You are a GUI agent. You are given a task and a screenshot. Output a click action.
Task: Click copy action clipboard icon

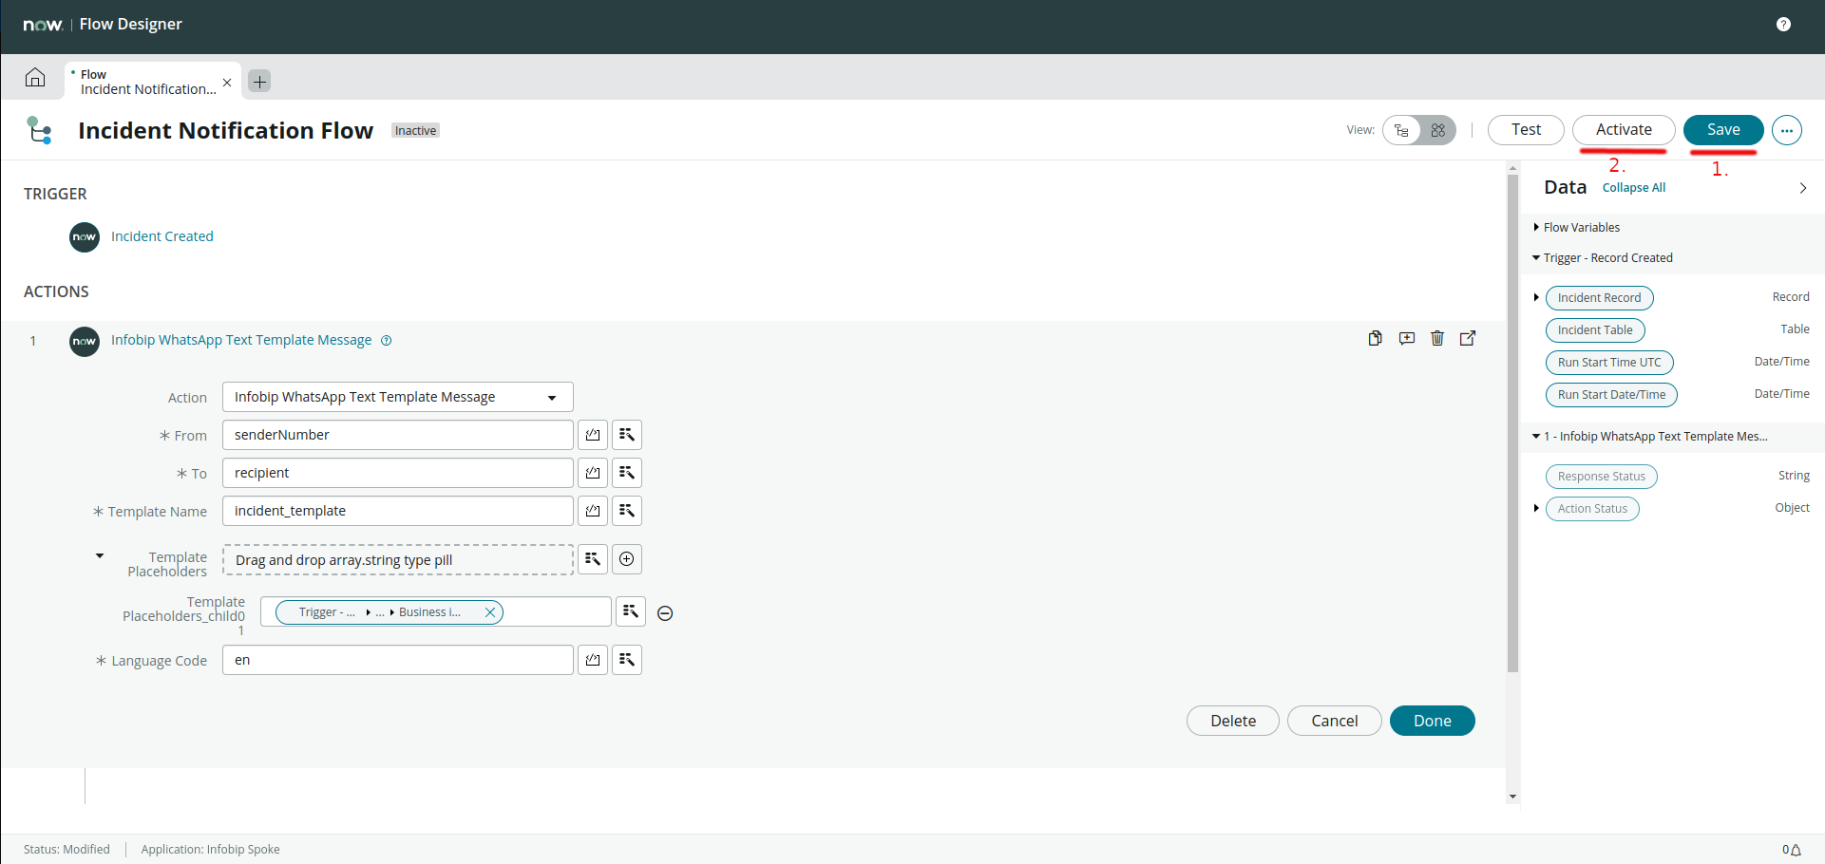pyautogui.click(x=1375, y=338)
